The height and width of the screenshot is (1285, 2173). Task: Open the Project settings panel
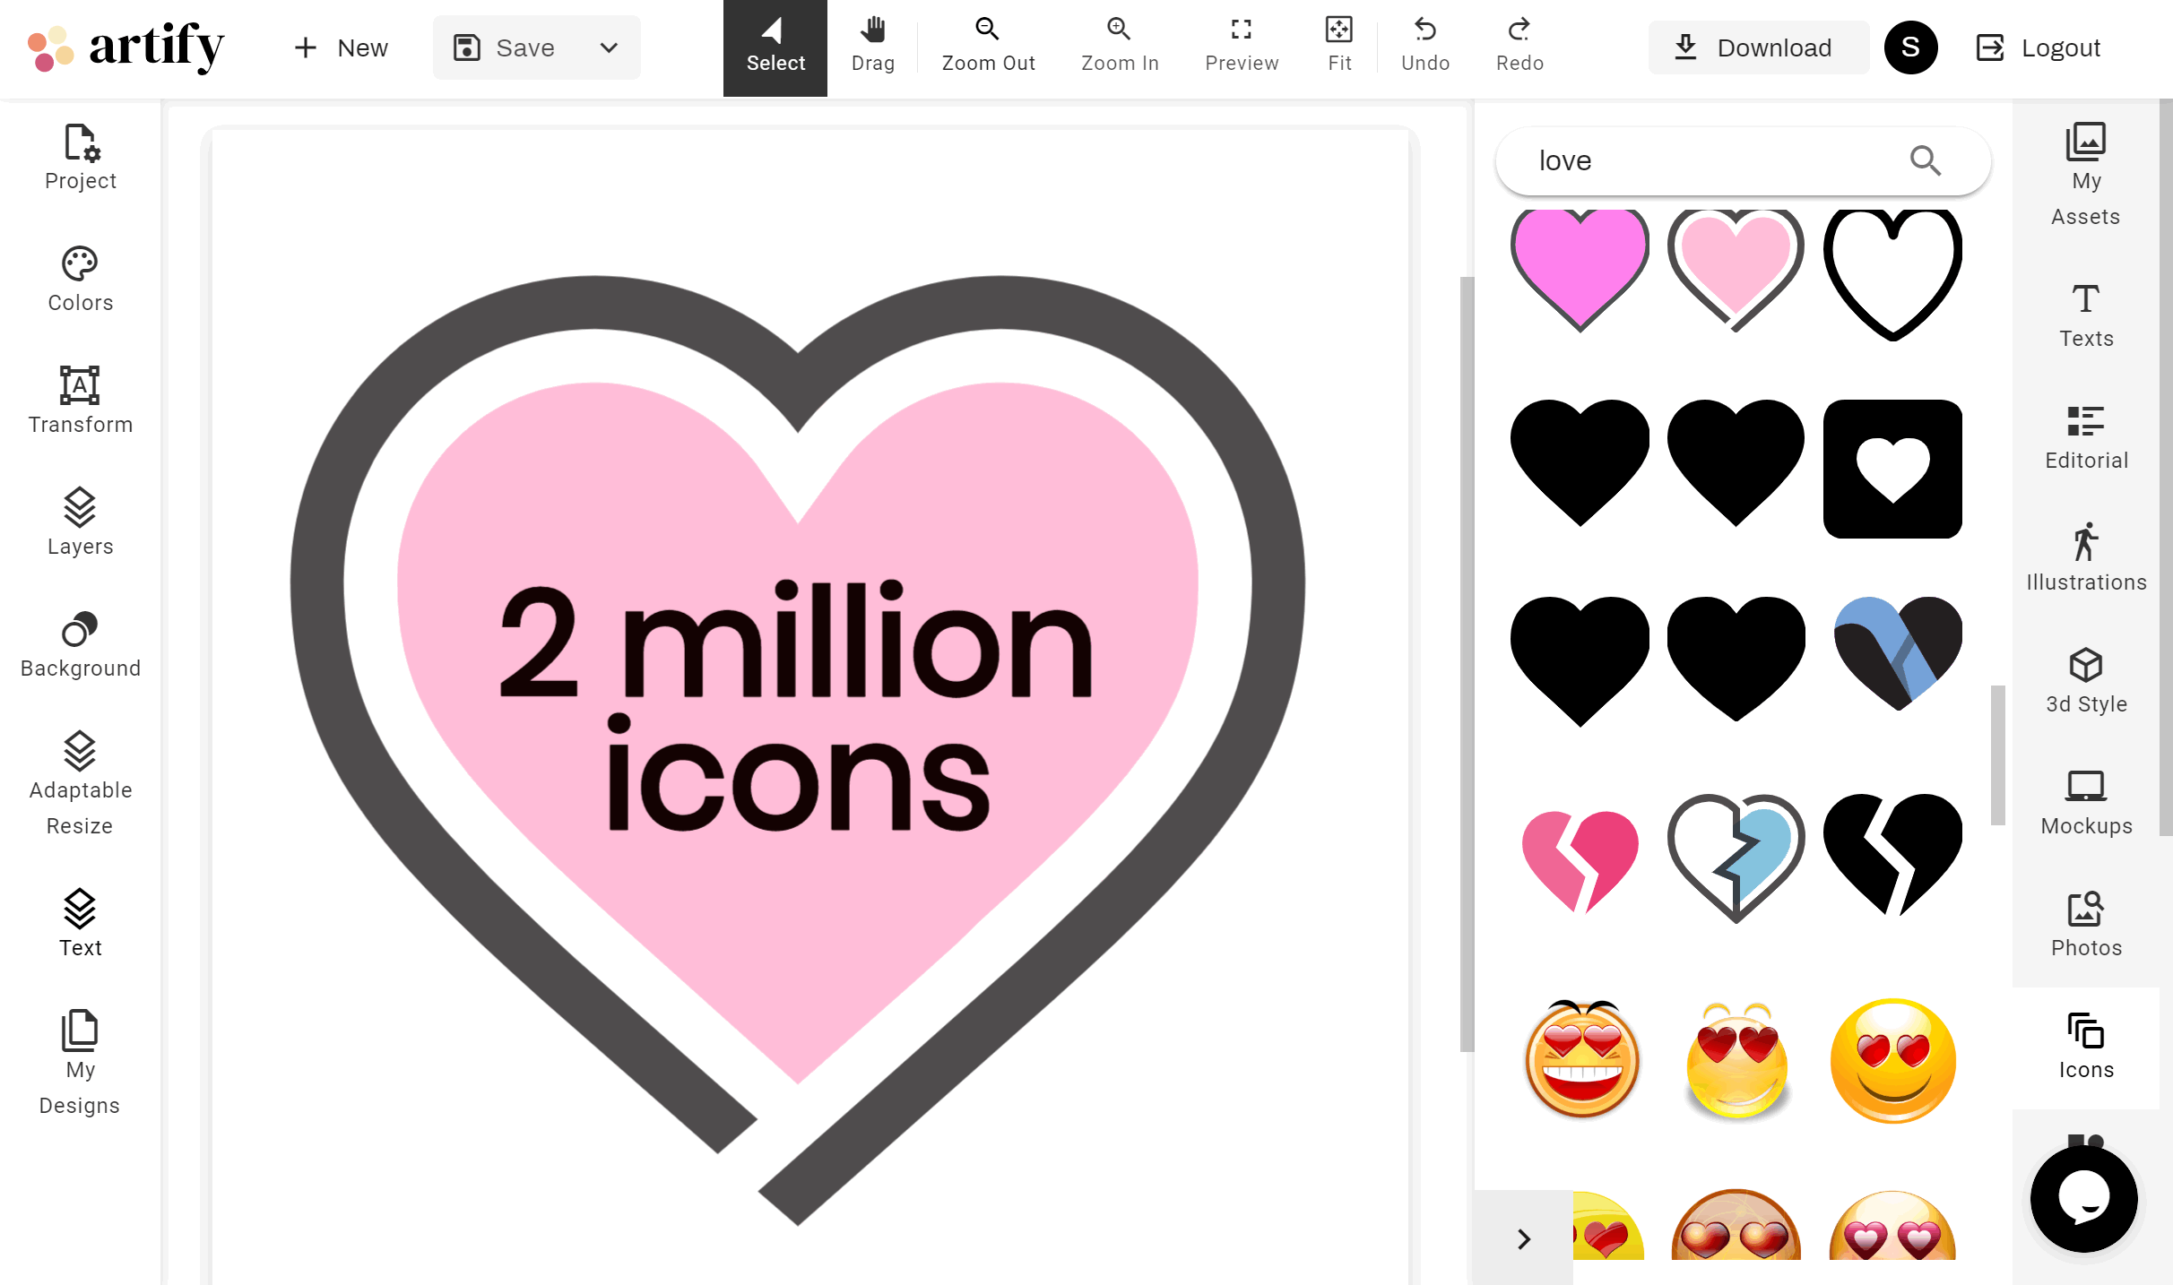click(81, 158)
